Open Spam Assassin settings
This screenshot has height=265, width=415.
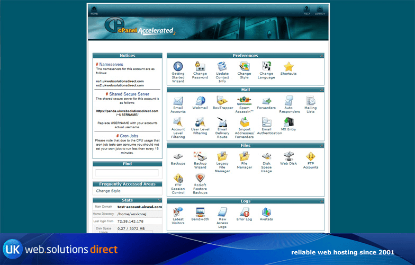coord(244,101)
